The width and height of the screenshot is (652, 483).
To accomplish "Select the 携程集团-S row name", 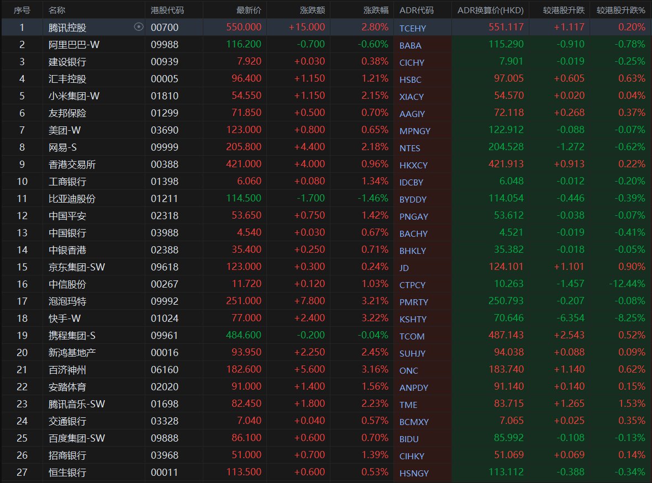I will tap(72, 336).
